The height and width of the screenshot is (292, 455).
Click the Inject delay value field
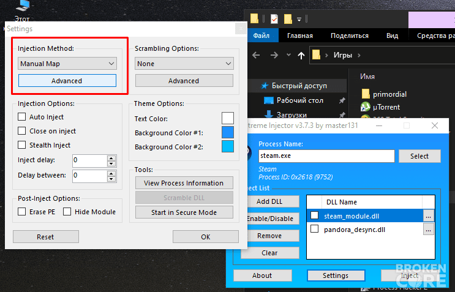tap(89, 160)
